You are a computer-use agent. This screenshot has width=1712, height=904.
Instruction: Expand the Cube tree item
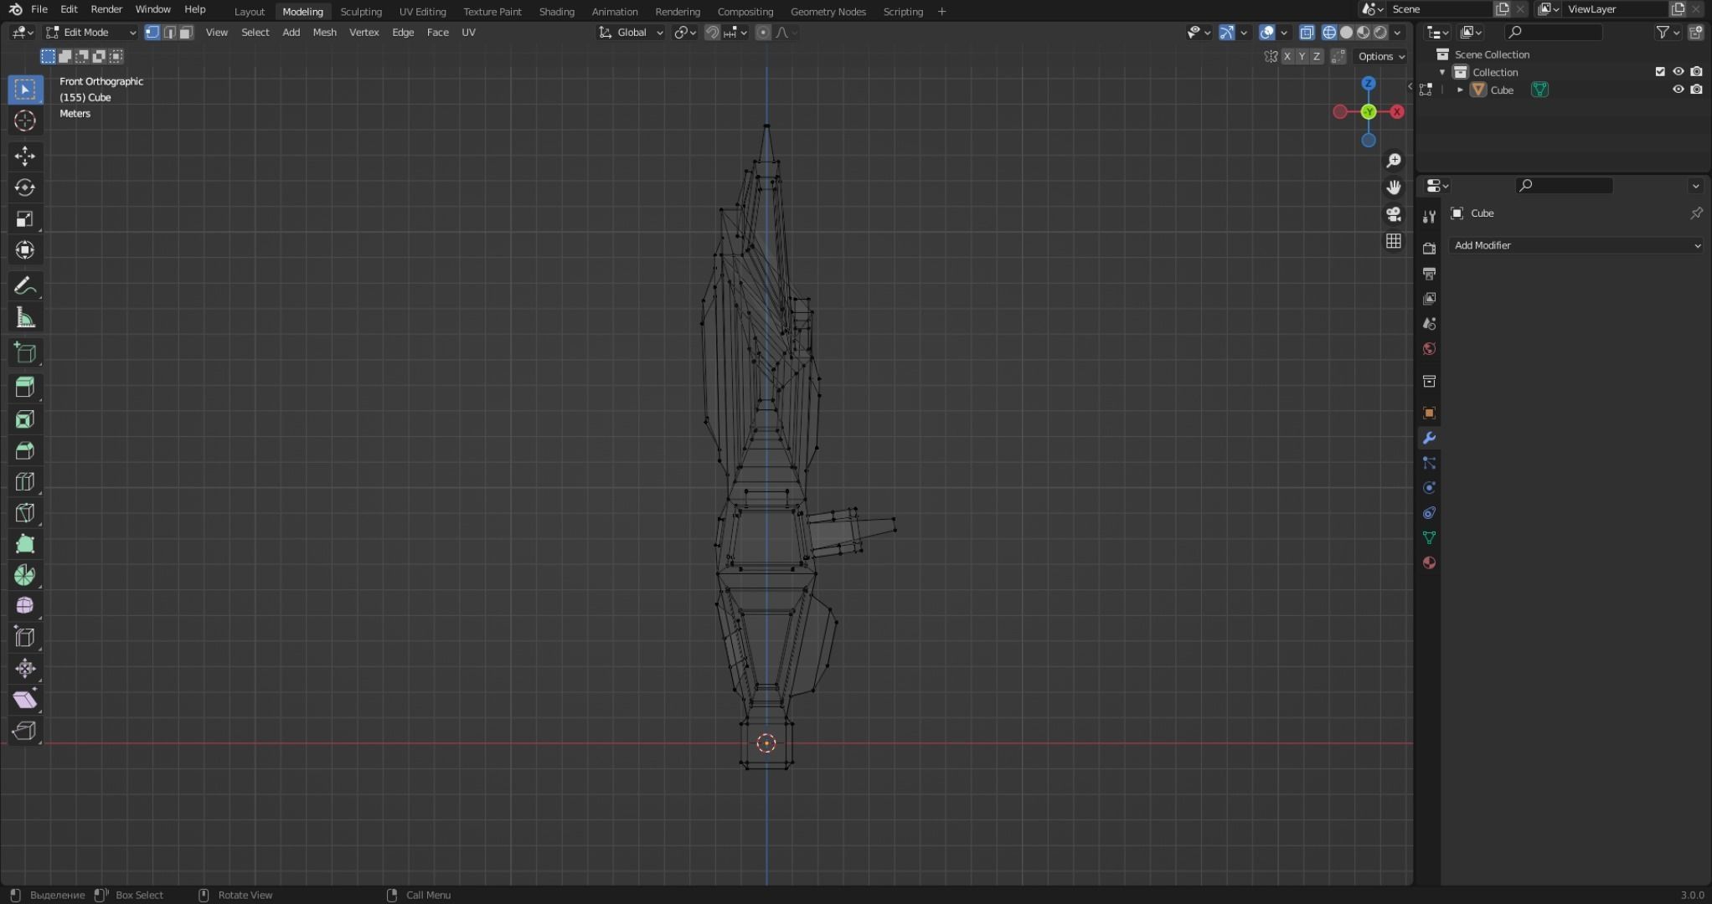1460,90
